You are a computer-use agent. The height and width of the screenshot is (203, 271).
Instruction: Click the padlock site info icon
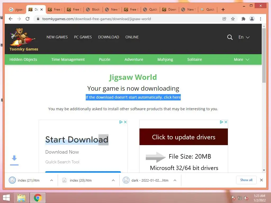pos(38,19)
